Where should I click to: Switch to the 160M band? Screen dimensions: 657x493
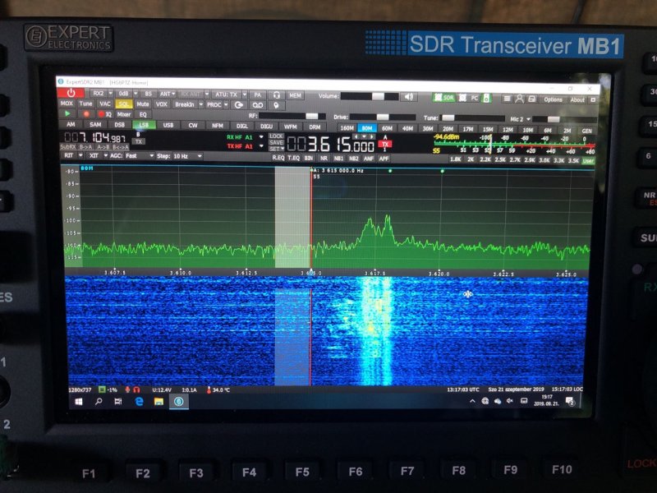[x=347, y=128]
